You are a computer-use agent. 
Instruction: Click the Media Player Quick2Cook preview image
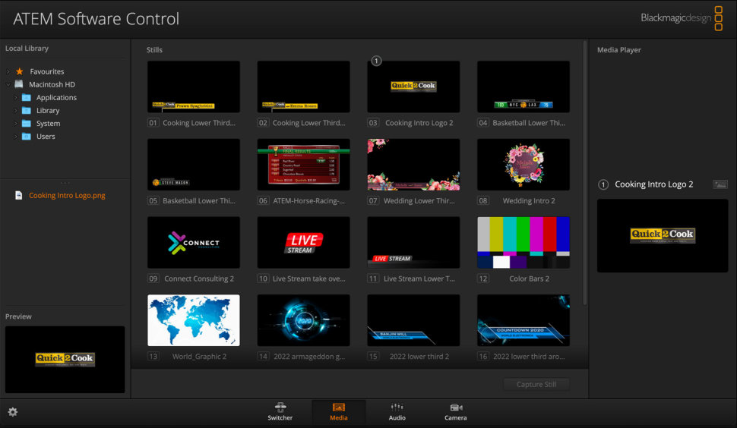point(663,235)
